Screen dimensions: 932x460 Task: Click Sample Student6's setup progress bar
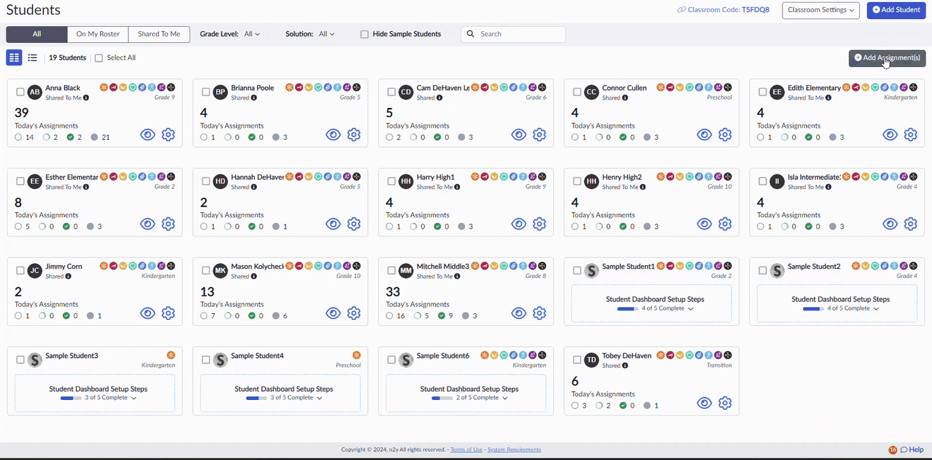[442, 398]
